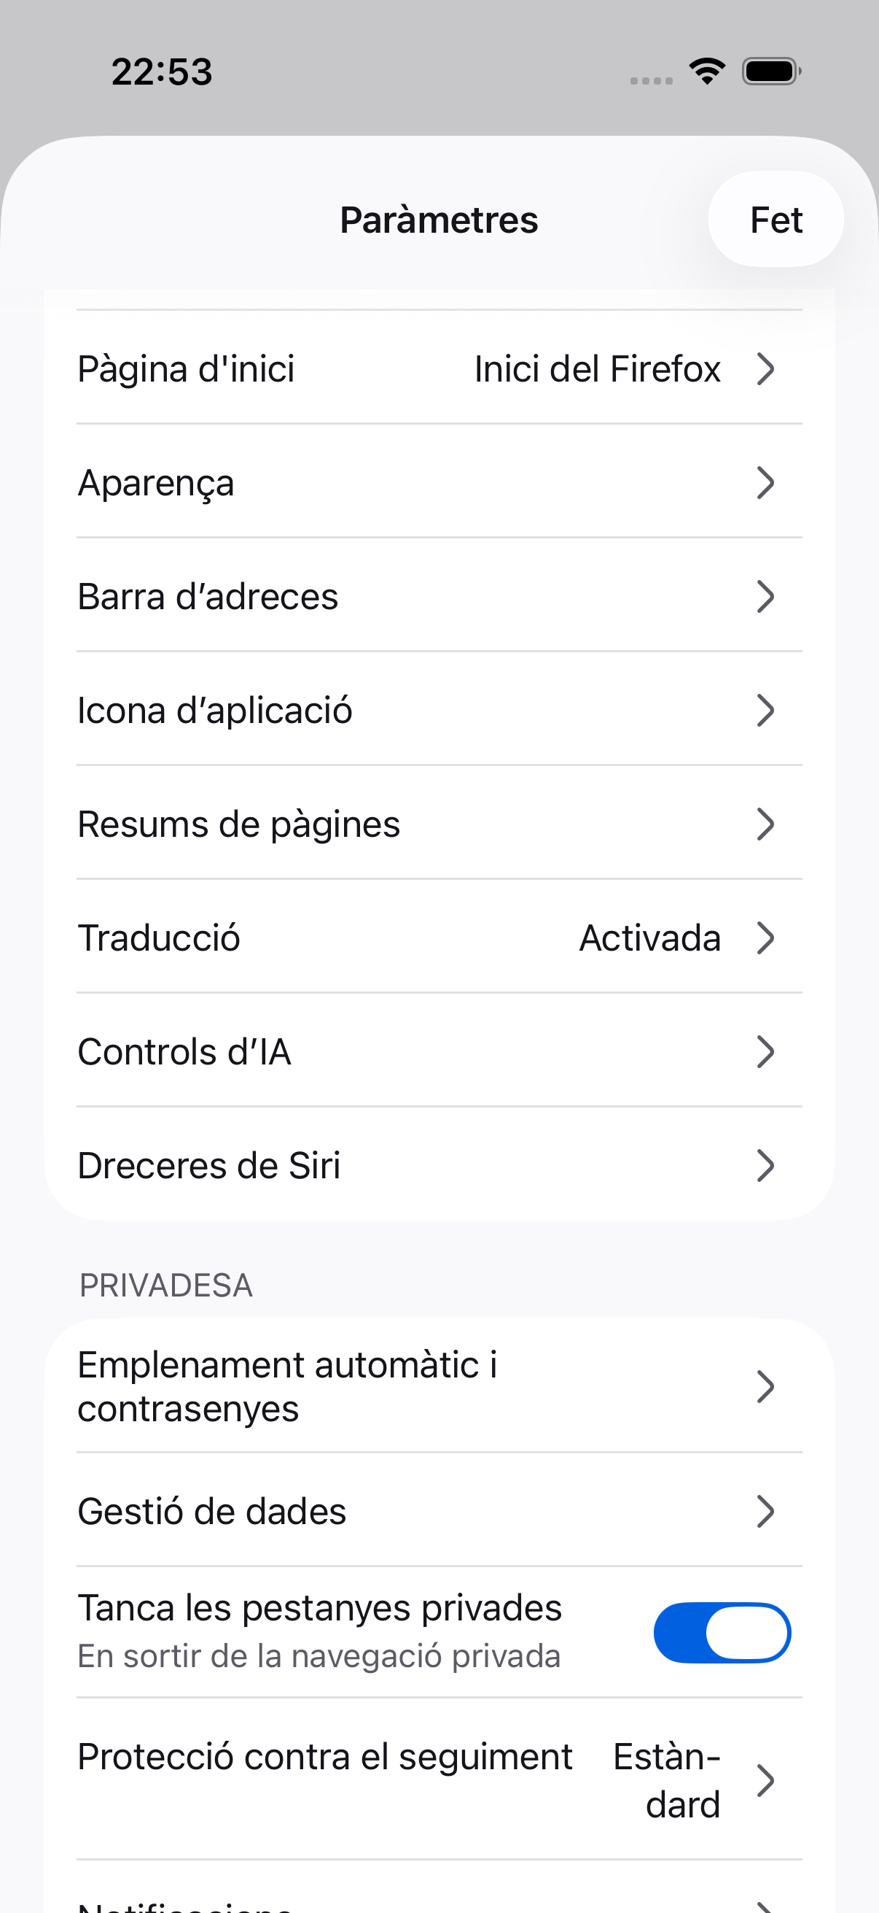Click the Paràmetres title
Image resolution: width=879 pixels, height=1913 pixels.
[x=439, y=220]
